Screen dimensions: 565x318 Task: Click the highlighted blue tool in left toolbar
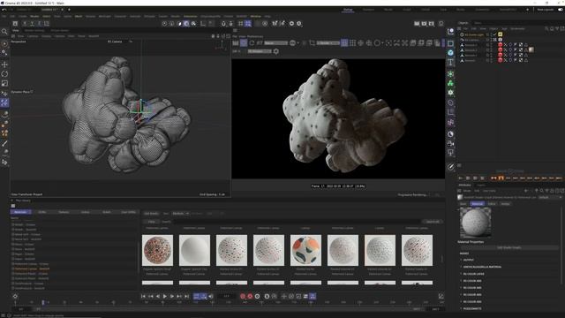[x=4, y=102]
